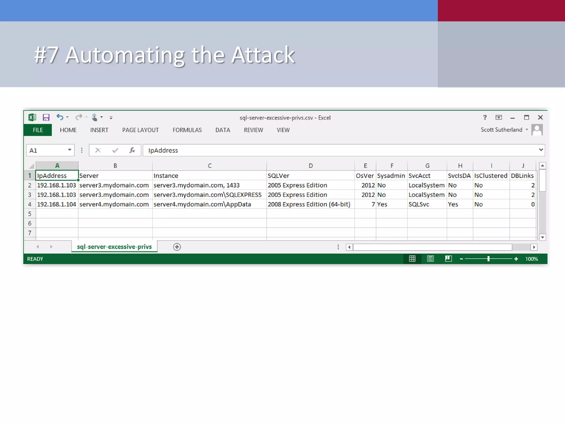Viewport: 565px width, 424px height.
Task: Click the previous sheet navigation arrow
Action: pyautogui.click(x=38, y=247)
